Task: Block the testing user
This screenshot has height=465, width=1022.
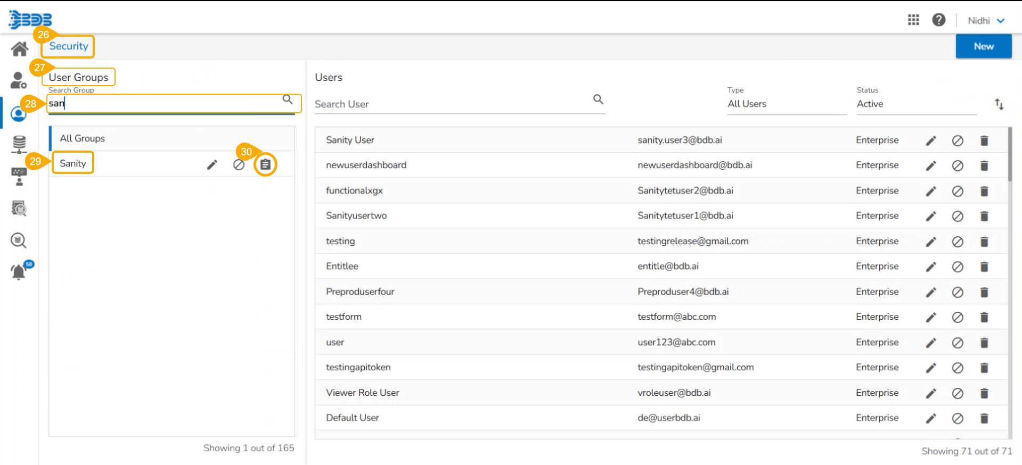Action: (x=957, y=242)
